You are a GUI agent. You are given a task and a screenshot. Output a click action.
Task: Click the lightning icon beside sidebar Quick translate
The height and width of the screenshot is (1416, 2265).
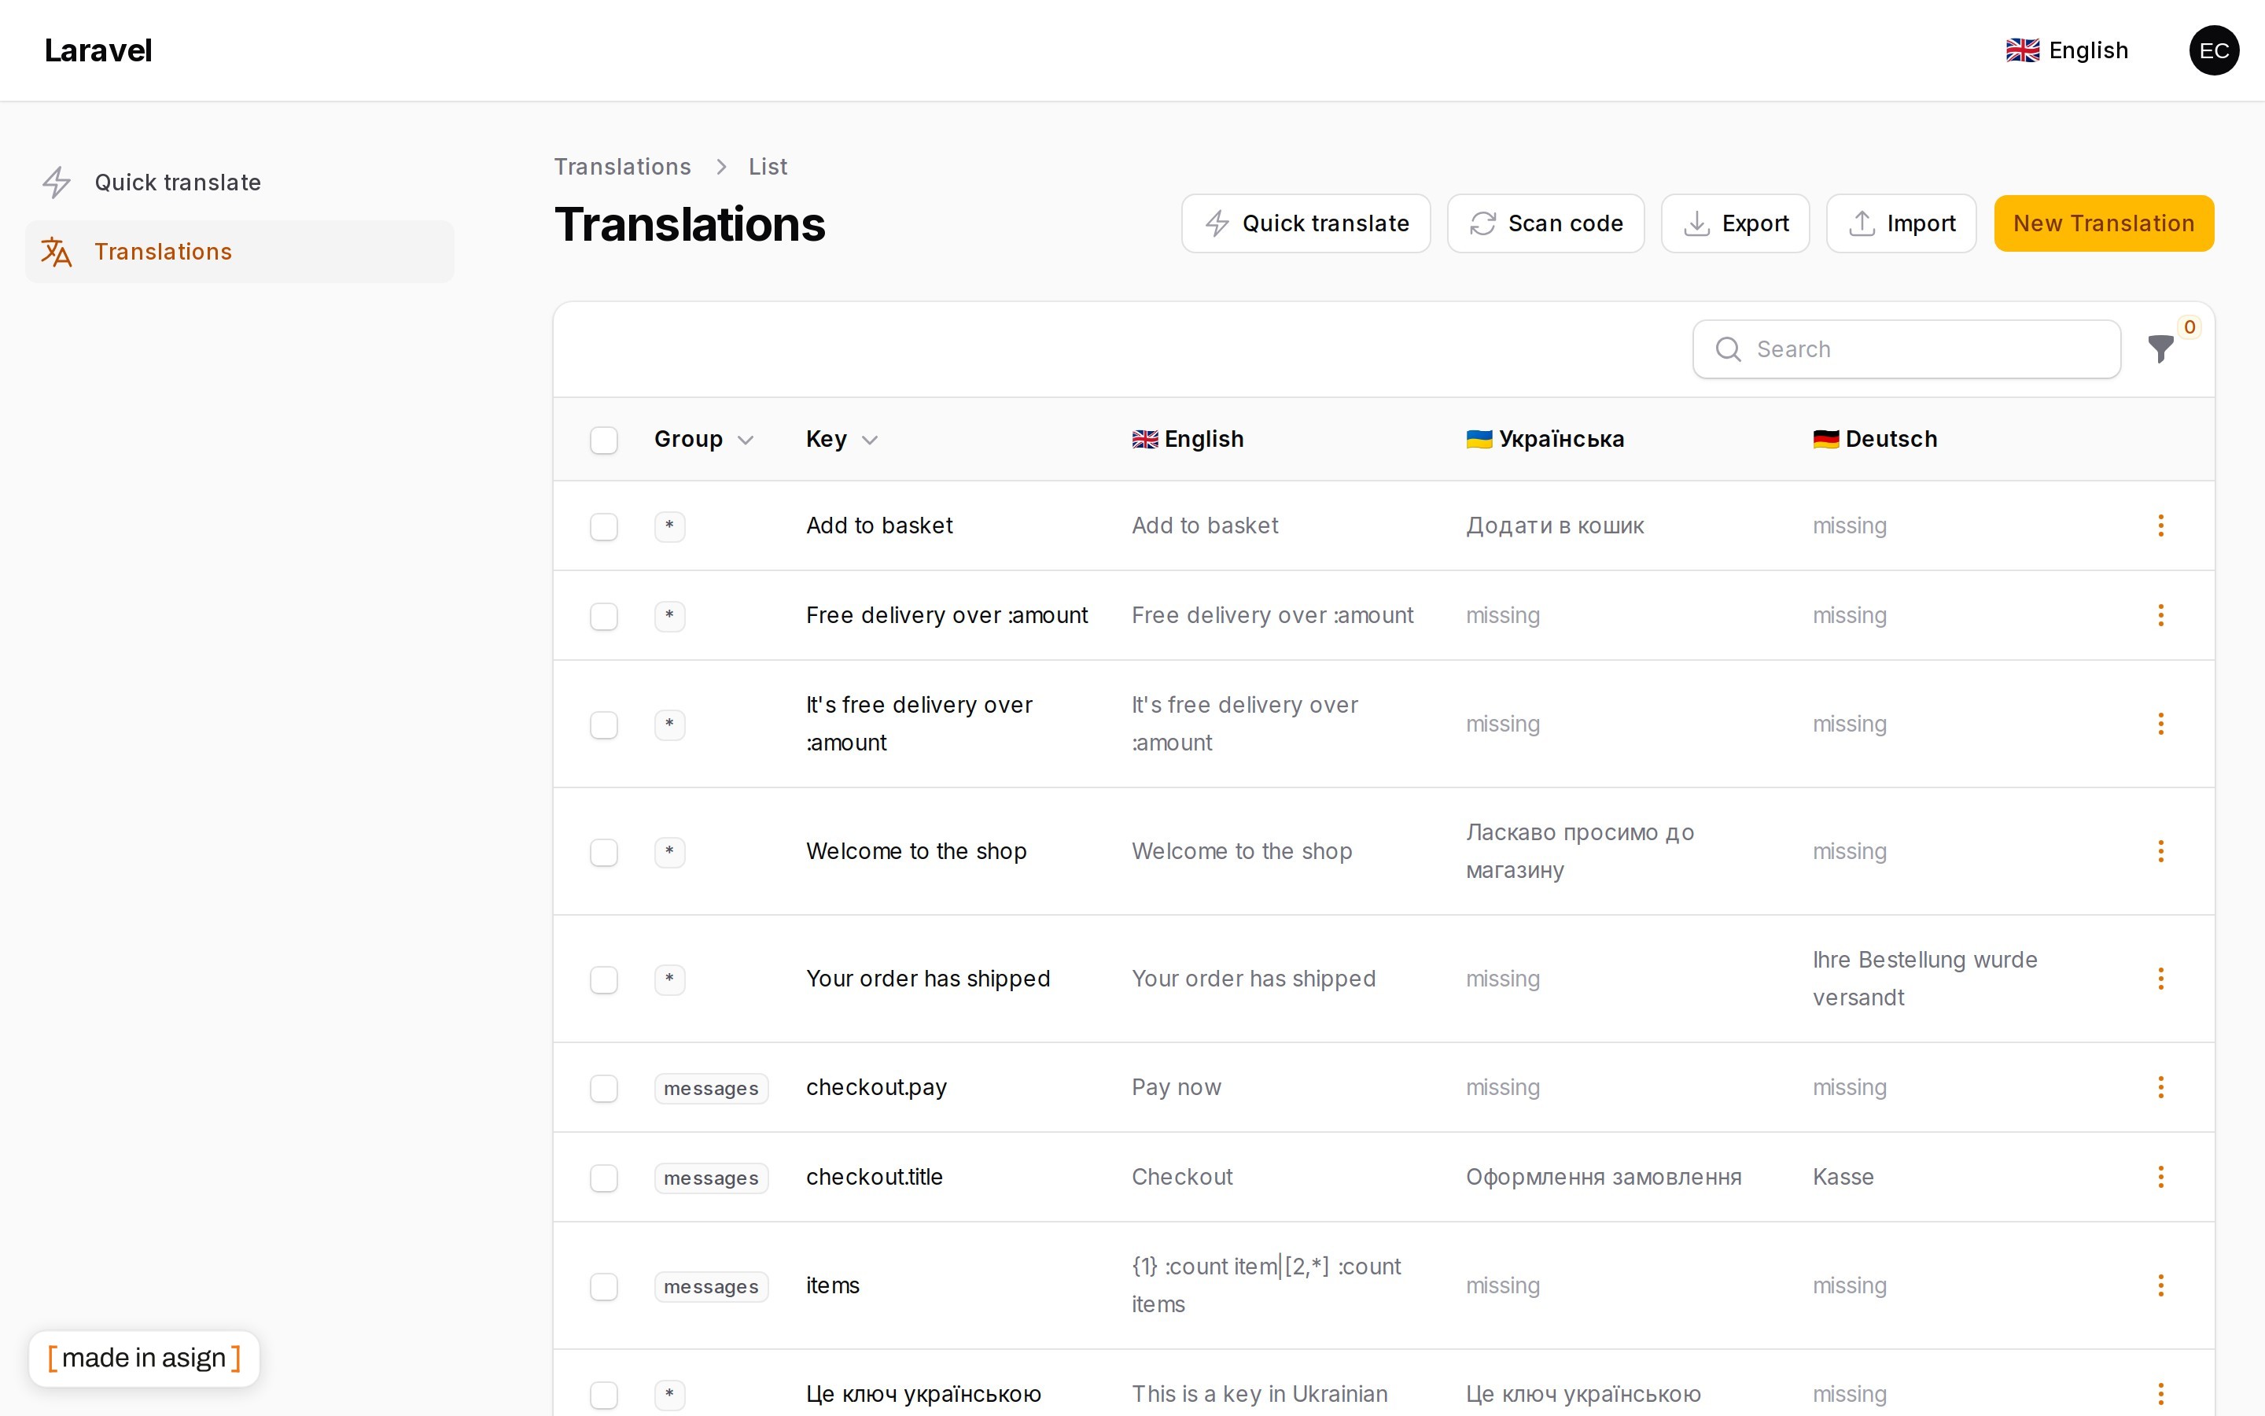(x=57, y=183)
